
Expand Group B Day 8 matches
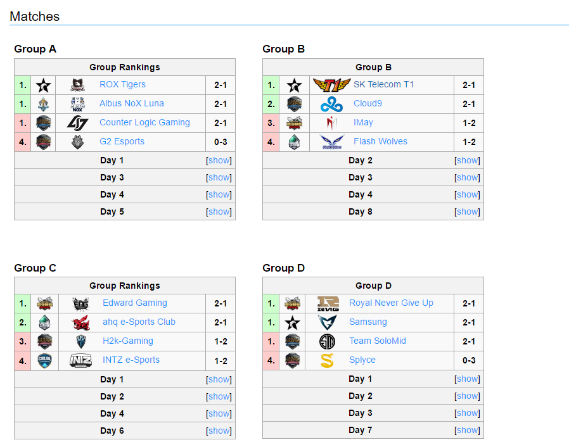pyautogui.click(x=467, y=211)
